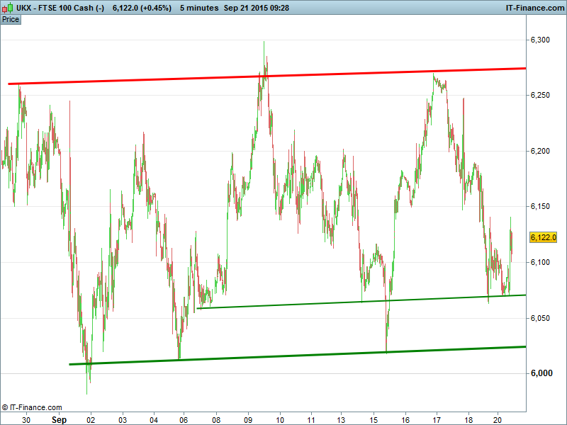Click the 6,122.0 (+0.45%) quote in header
This screenshot has width=567, height=425.
point(142,7)
